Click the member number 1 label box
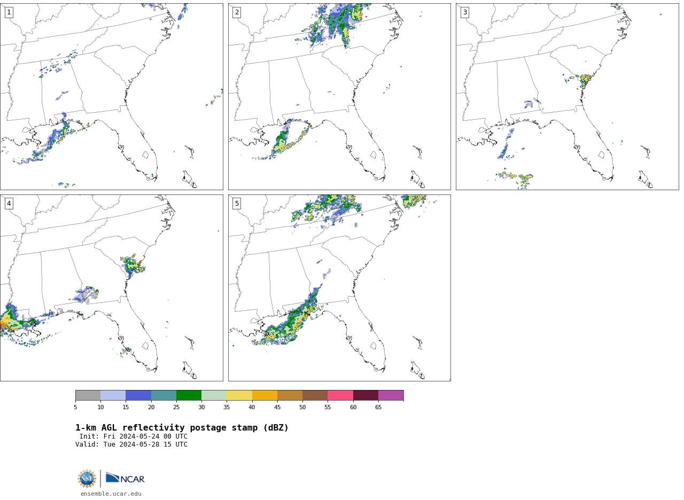The height and width of the screenshot is (500, 684). (9, 12)
